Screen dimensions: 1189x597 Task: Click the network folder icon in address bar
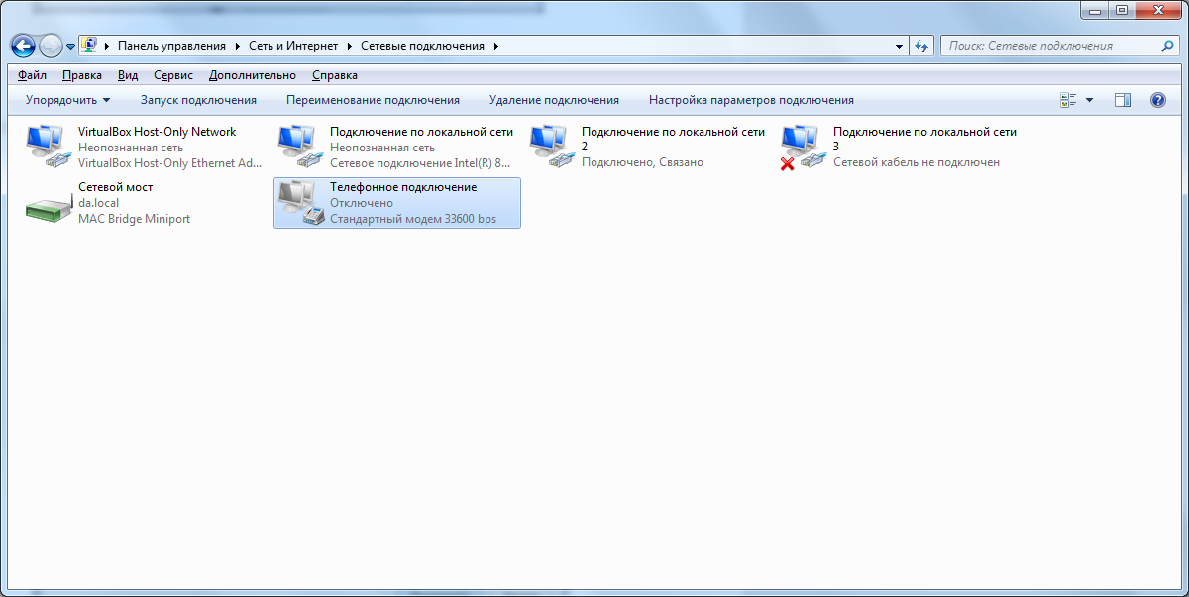coord(89,46)
